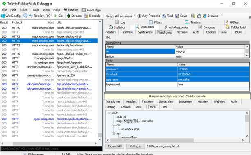
Task: Open the Browse dropdown arrow
Action: click(222, 16)
